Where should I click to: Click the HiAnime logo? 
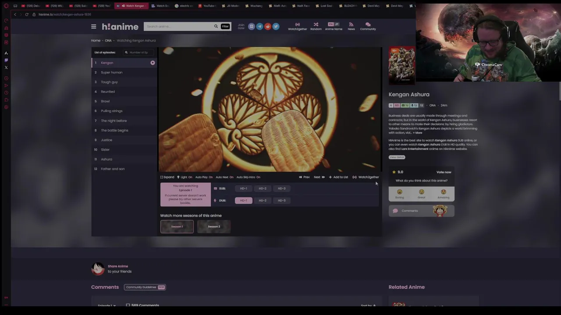click(x=120, y=27)
